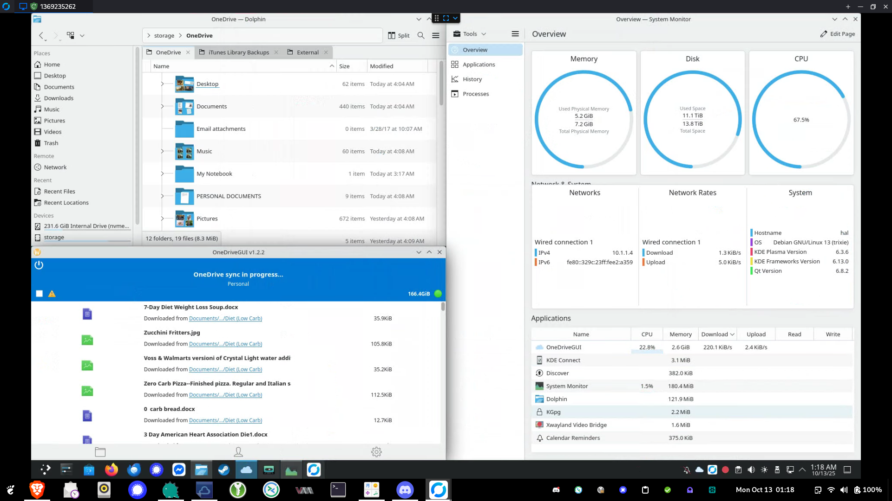Open the OneDriveGUI folder icon
892x501 pixels.
tap(100, 452)
